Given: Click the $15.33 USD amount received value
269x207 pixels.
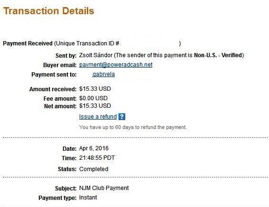Looking at the screenshot, I should (95, 89).
